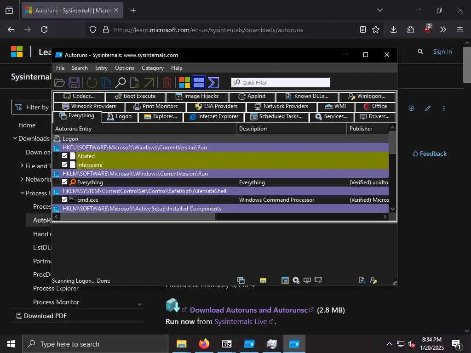Open the Options menu in Autoruns

(125, 68)
